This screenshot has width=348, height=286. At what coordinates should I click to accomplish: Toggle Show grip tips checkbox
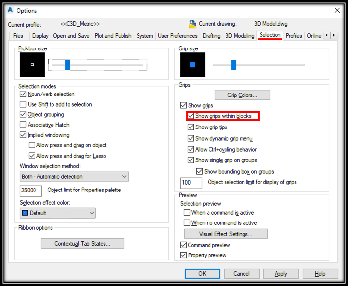coord(191,127)
